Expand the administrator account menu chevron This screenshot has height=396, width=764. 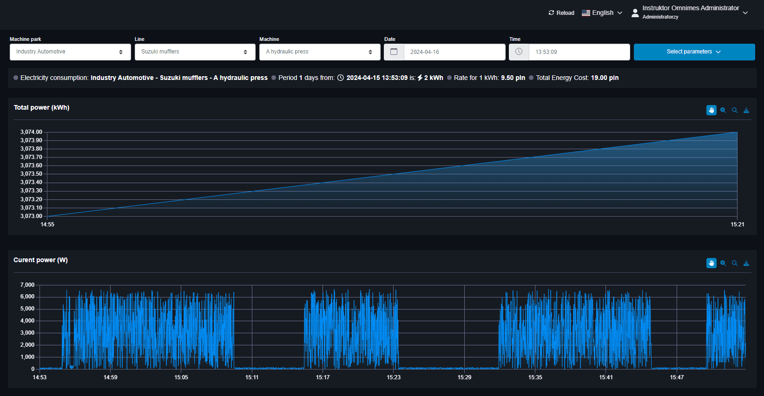coord(745,13)
